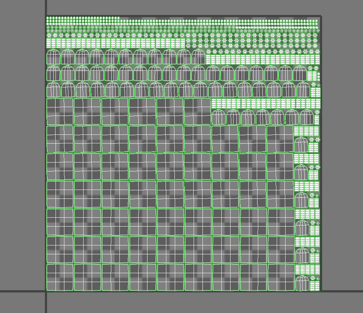Select the top-left large square UV island
363x313 pixels.
click(x=60, y=112)
